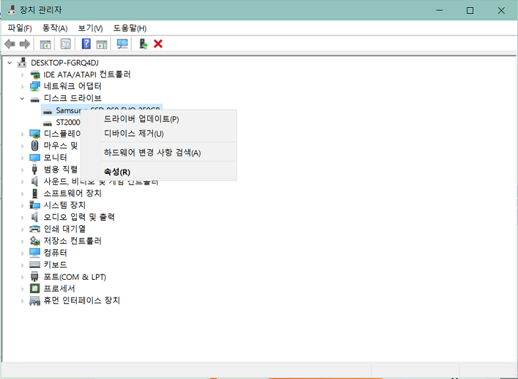Expand the 네트워크 어댑터 node
Viewport: 518px width, 379px height.
(x=22, y=87)
